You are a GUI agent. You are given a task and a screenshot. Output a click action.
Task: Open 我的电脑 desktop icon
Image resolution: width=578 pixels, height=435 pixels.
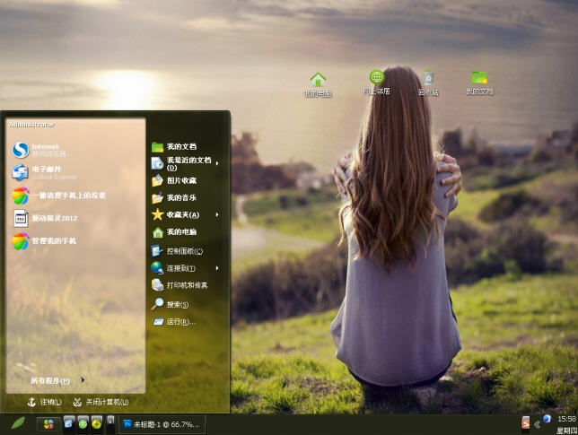(318, 83)
